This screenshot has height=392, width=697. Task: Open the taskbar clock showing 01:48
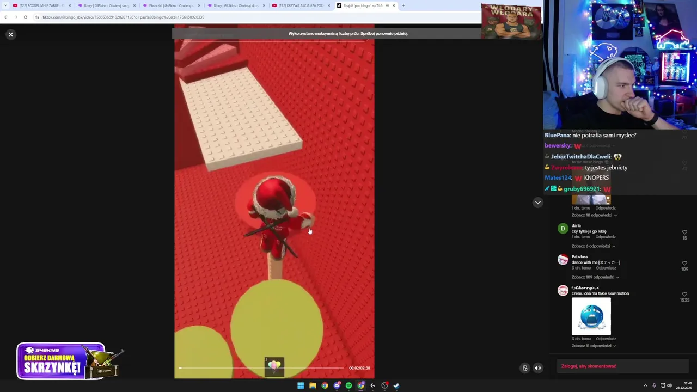[x=683, y=385]
